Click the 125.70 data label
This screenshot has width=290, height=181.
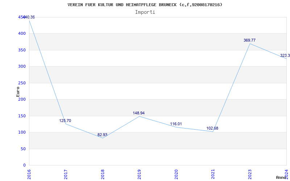point(65,121)
